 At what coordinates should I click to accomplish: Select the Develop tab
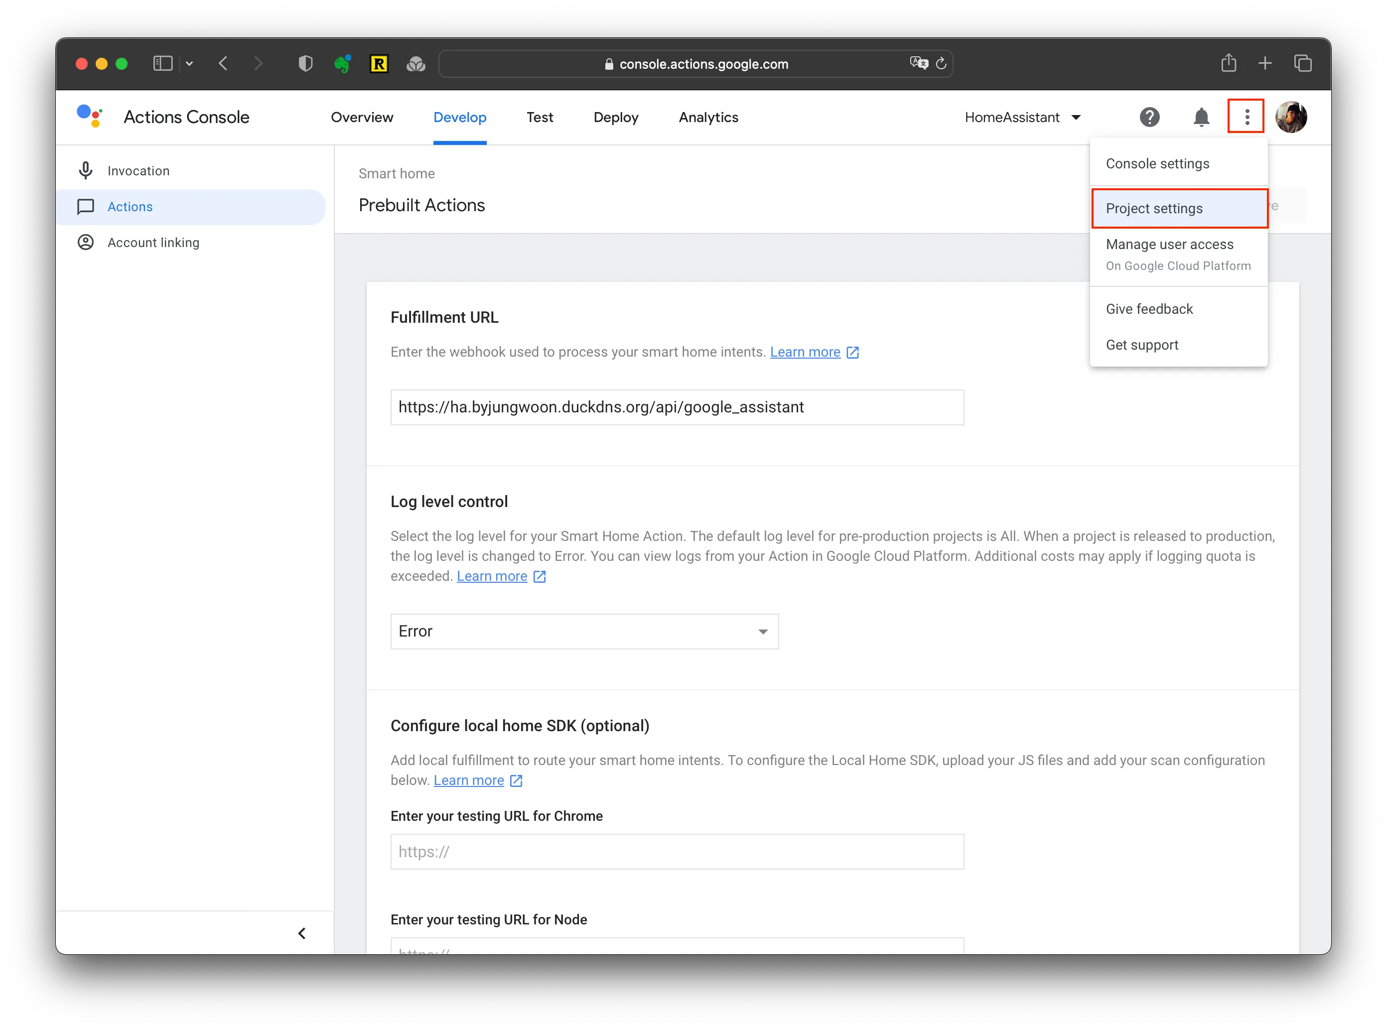[459, 117]
